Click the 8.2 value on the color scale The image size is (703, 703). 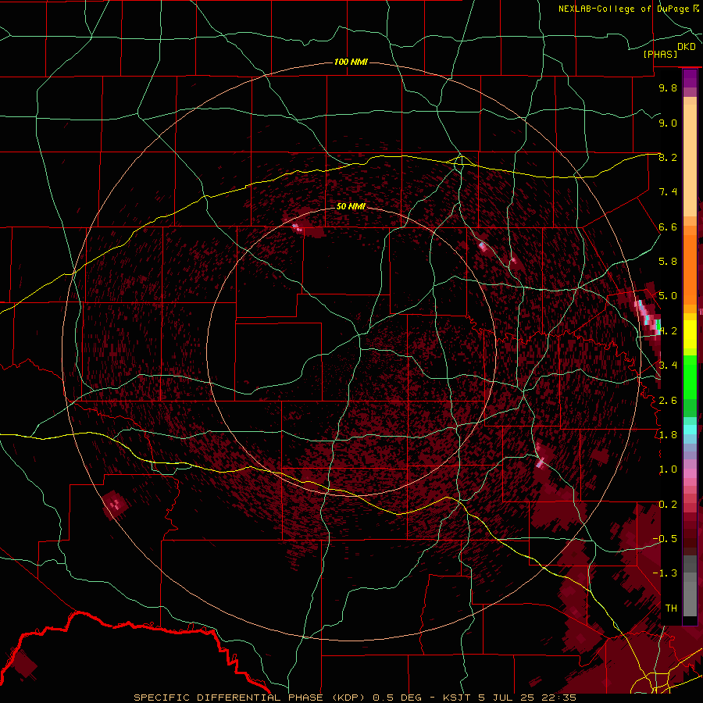coord(668,157)
